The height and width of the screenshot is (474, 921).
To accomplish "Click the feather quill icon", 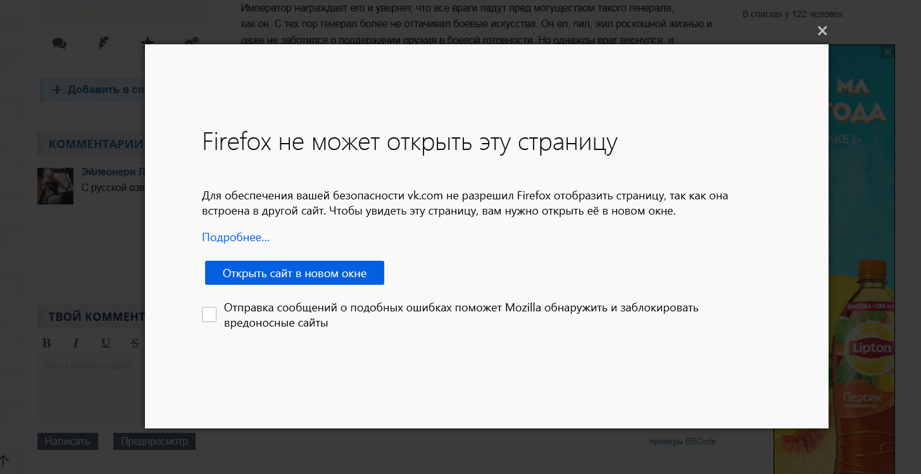I will point(103,43).
